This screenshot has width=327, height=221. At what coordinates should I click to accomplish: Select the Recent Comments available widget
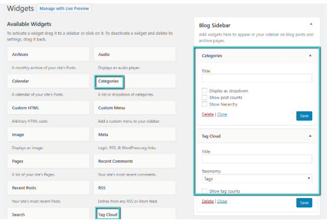[134, 161]
